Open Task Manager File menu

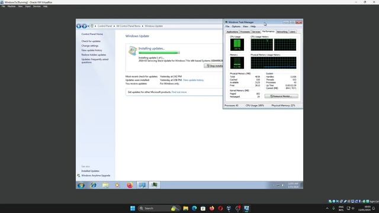point(227,27)
